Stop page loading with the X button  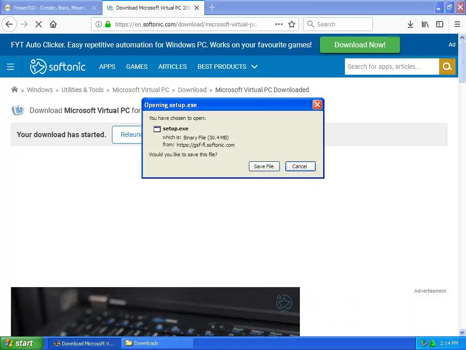39,25
